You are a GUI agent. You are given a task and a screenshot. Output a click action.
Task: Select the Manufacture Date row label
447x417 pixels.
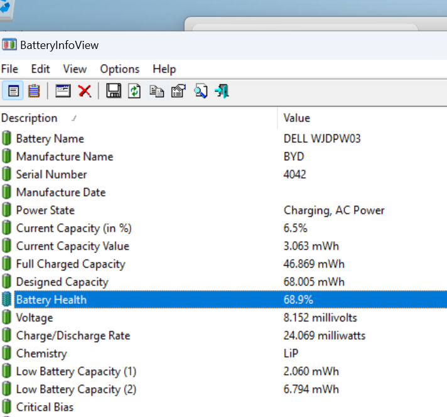61,192
